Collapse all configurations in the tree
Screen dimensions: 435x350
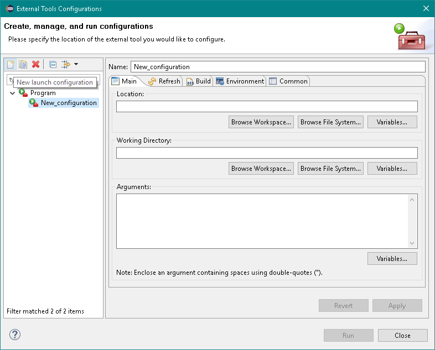click(53, 64)
